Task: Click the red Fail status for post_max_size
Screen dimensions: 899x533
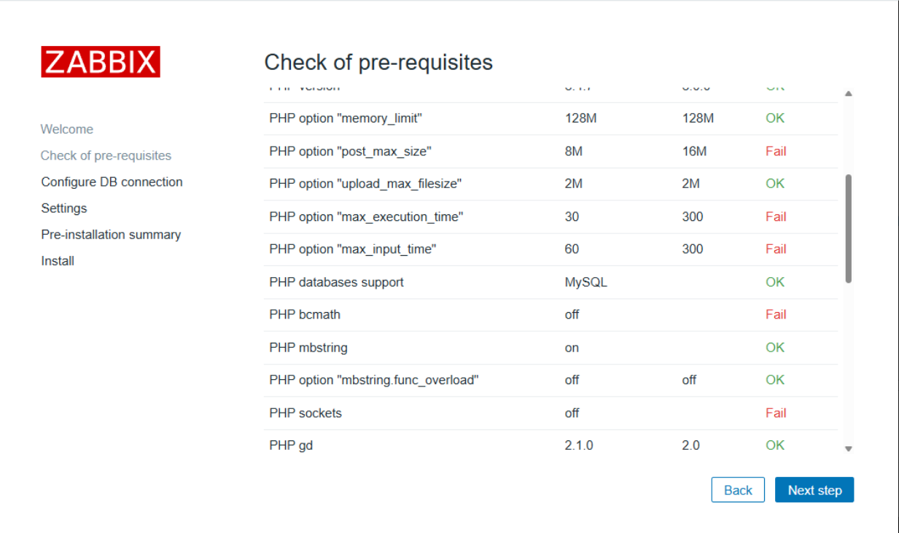Action: pyautogui.click(x=775, y=151)
